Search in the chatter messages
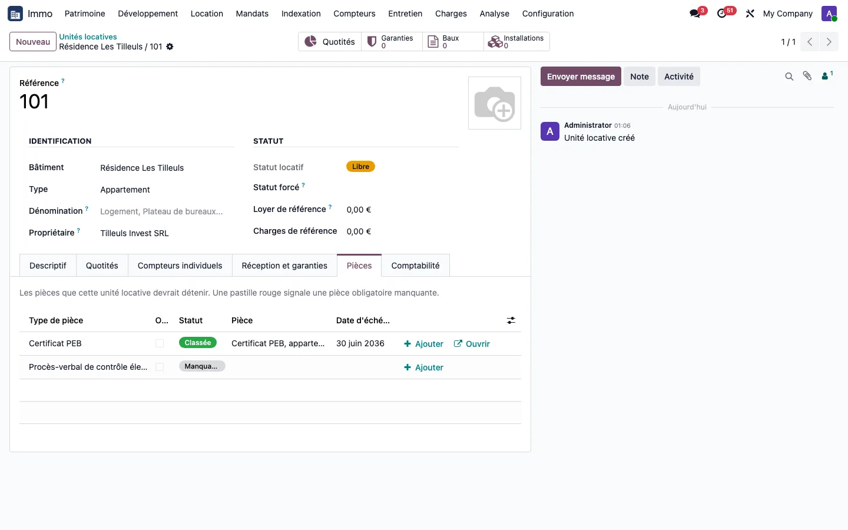The image size is (848, 530). click(789, 77)
